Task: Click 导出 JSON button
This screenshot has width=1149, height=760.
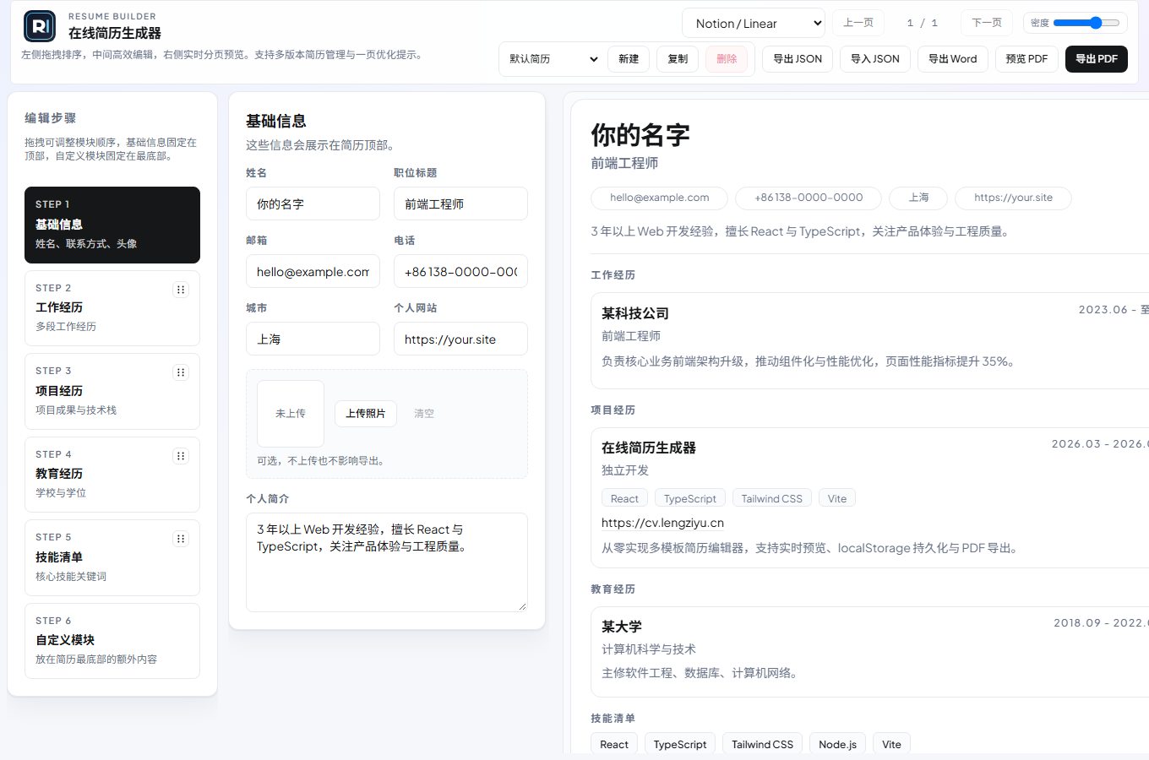Action: point(798,59)
